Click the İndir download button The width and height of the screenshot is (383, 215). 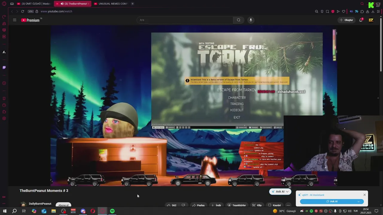point(216,205)
